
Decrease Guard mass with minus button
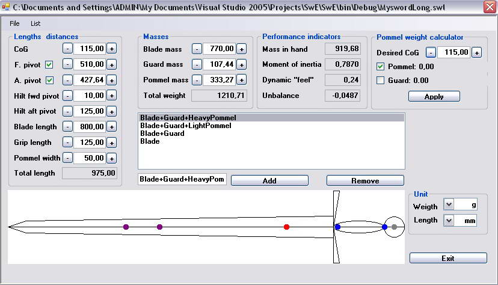197,64
